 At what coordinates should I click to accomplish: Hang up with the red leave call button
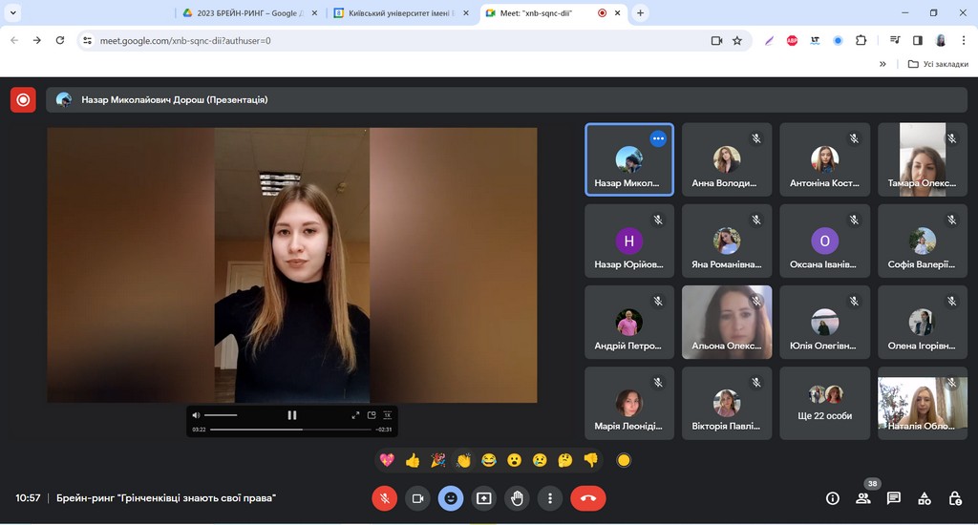tap(587, 498)
